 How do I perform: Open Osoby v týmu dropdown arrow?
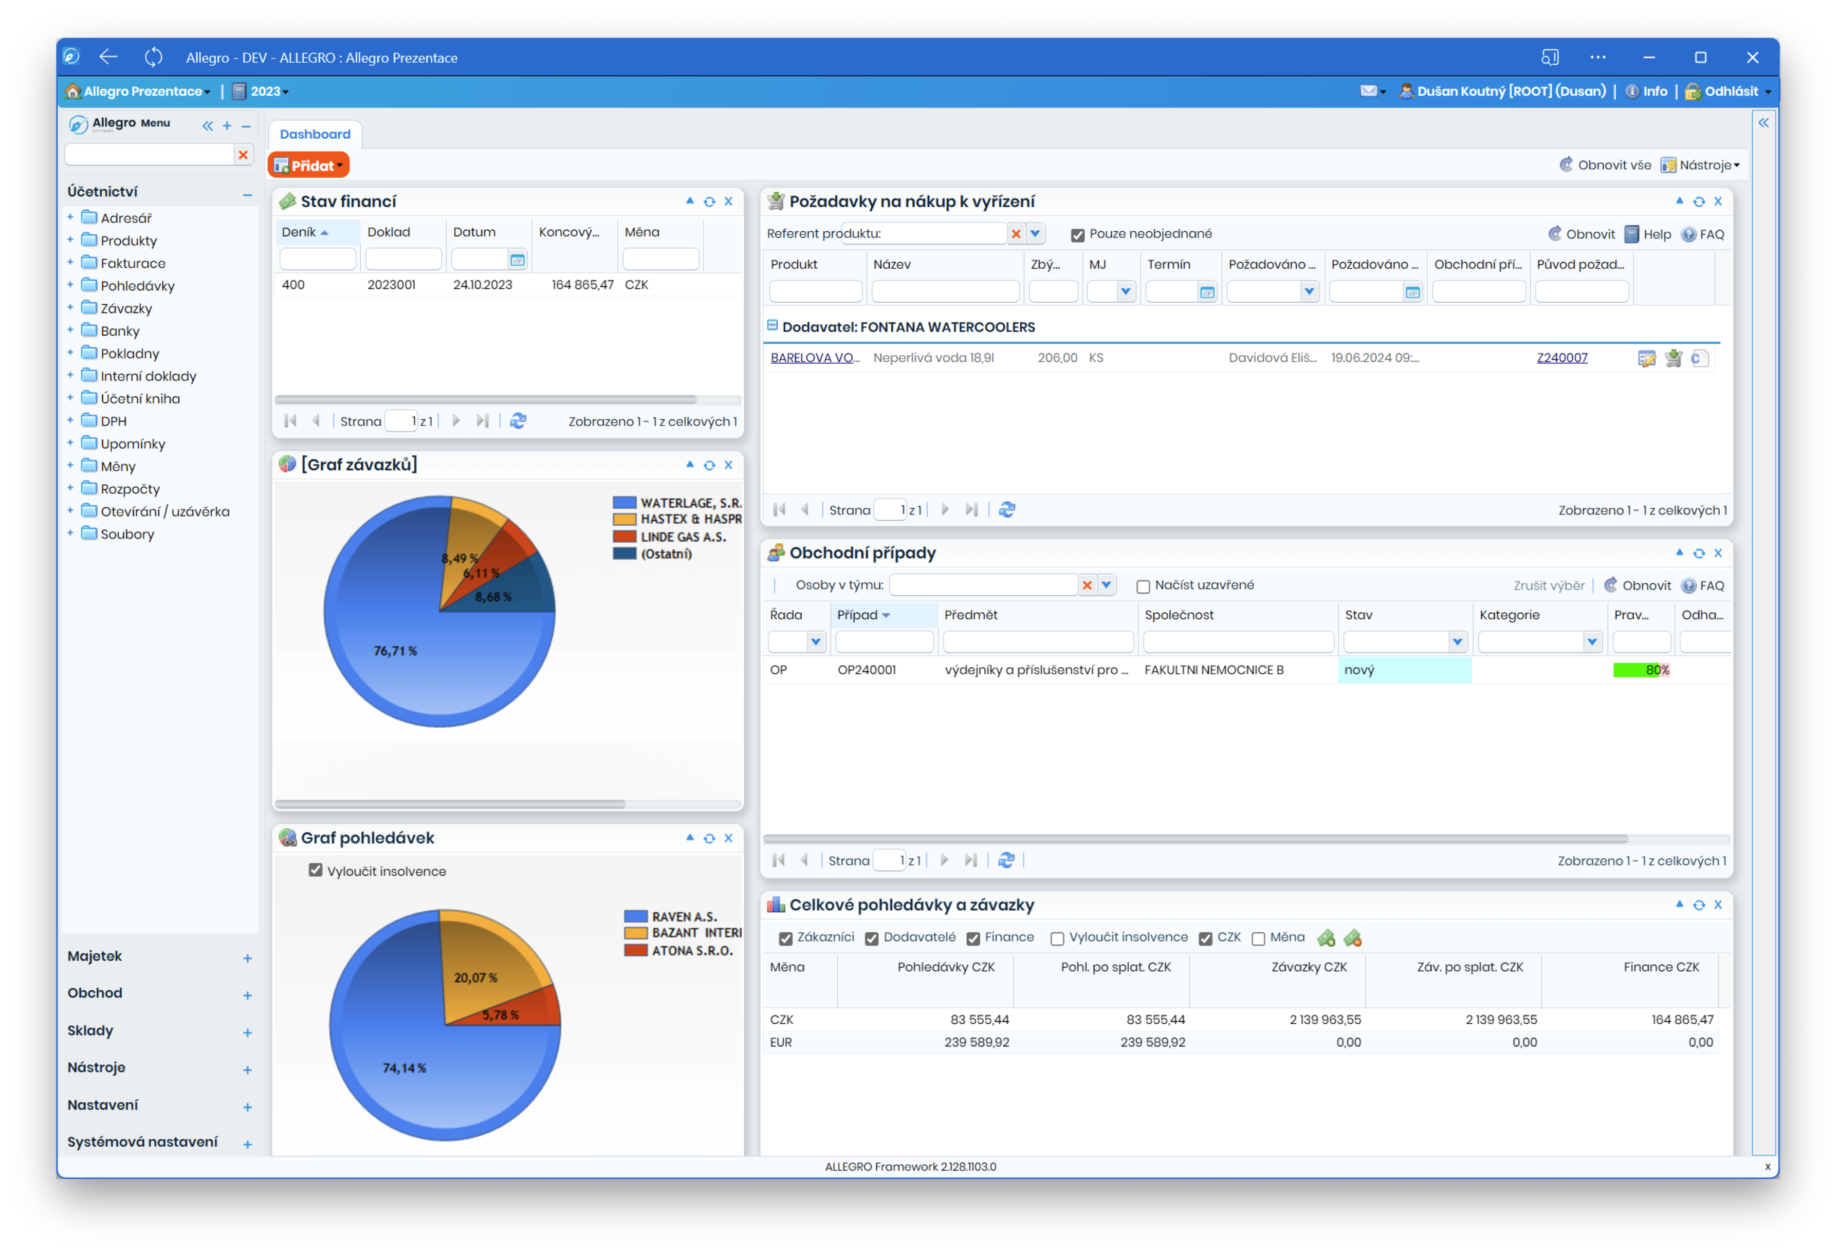click(1107, 585)
